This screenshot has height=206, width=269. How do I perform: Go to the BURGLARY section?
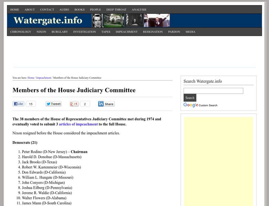click(x=60, y=32)
